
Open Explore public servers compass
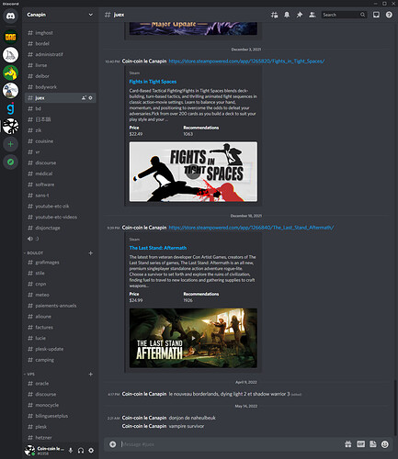coord(10,162)
